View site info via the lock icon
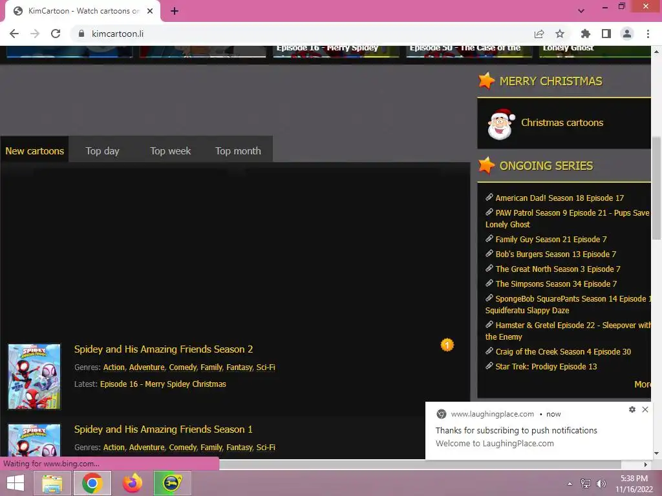The image size is (662, 496). coord(81,34)
